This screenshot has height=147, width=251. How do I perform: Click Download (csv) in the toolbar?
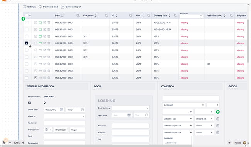coord(48,7)
